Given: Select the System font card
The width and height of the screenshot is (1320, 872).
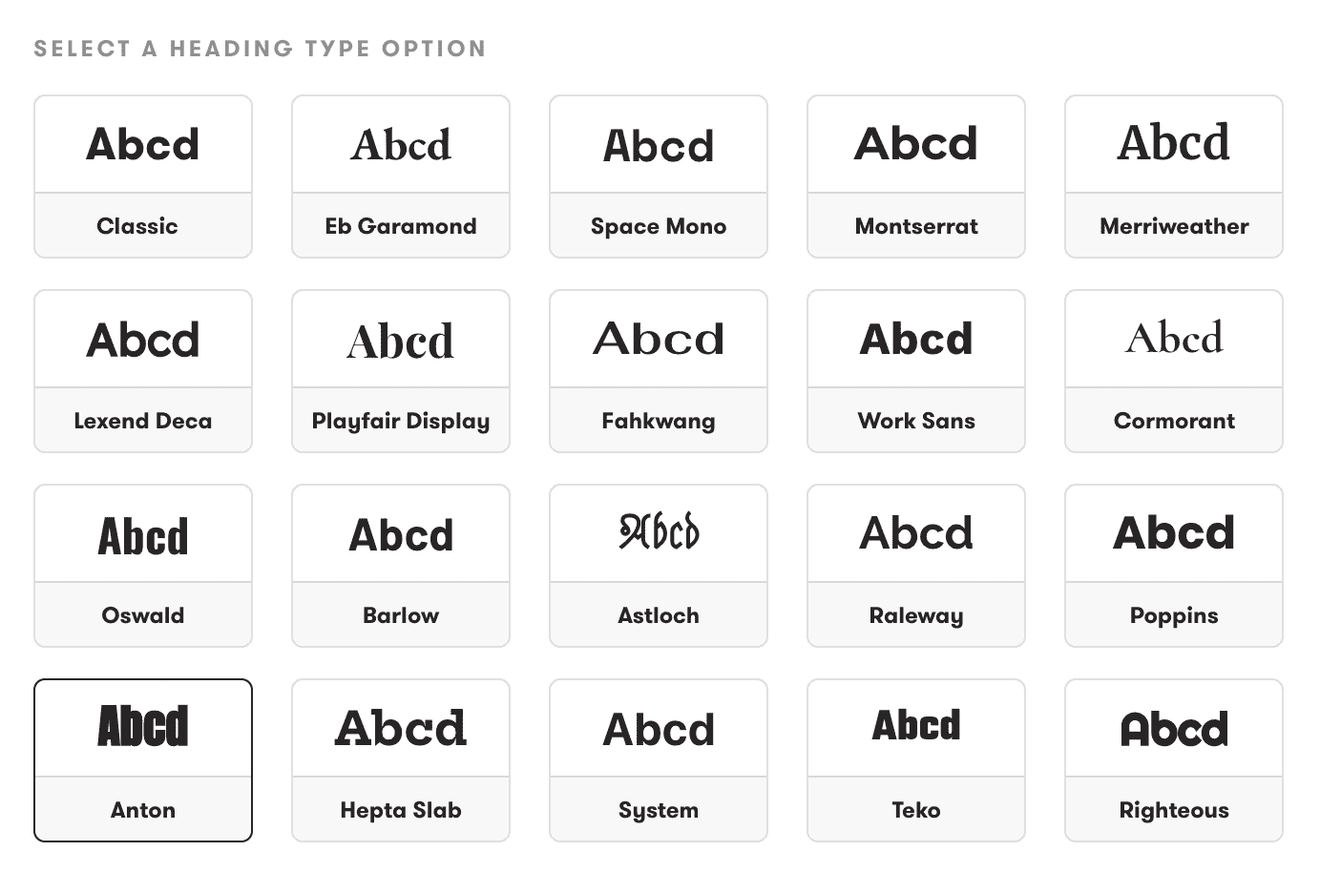Looking at the screenshot, I should pos(659,760).
